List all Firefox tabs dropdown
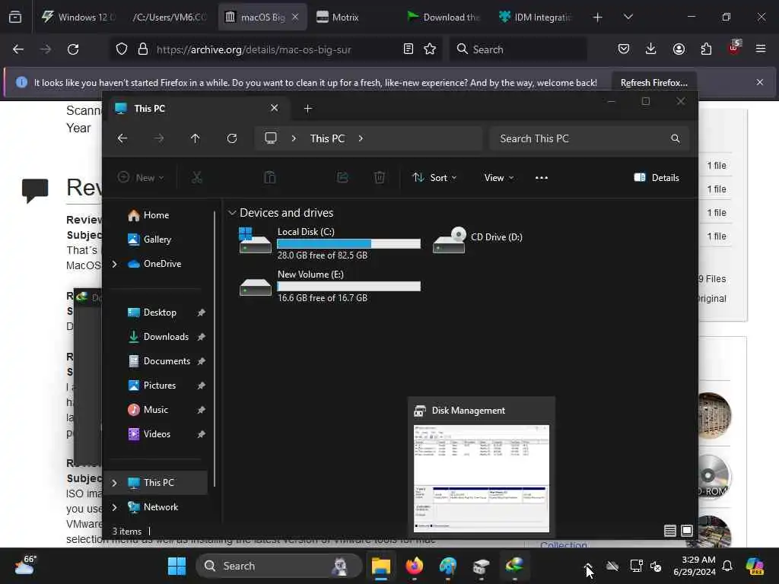The height and width of the screenshot is (584, 779). (x=628, y=17)
